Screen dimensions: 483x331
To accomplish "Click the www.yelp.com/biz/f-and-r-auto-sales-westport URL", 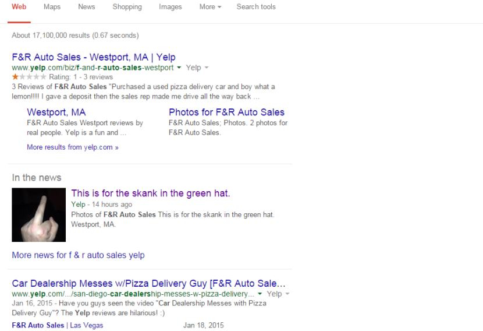I will [x=93, y=68].
